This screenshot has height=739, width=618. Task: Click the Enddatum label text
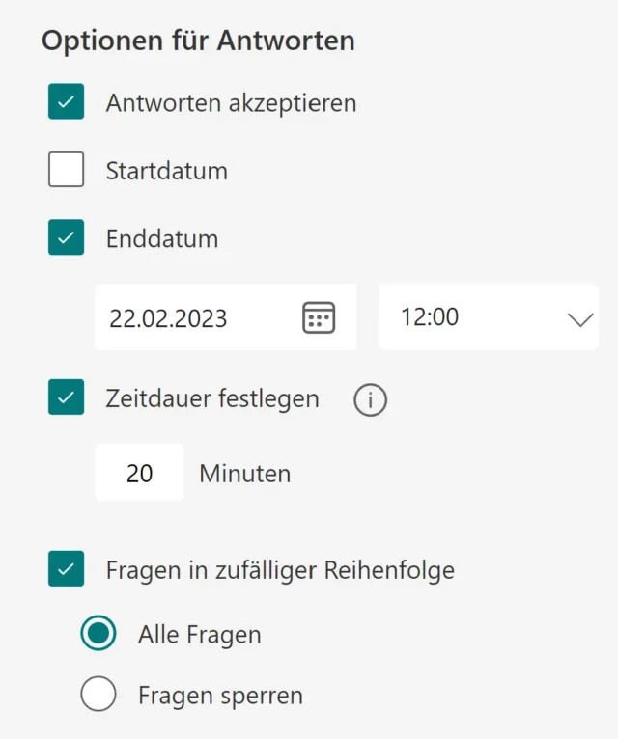[162, 239]
